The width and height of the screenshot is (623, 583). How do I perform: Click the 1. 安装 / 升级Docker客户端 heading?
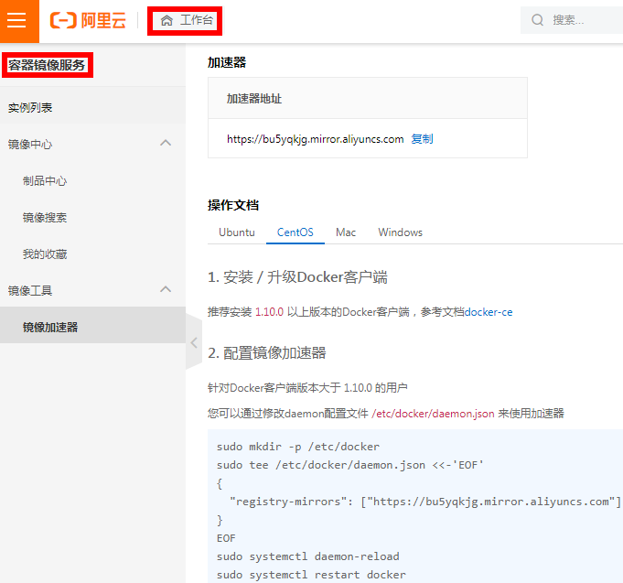coord(297,277)
